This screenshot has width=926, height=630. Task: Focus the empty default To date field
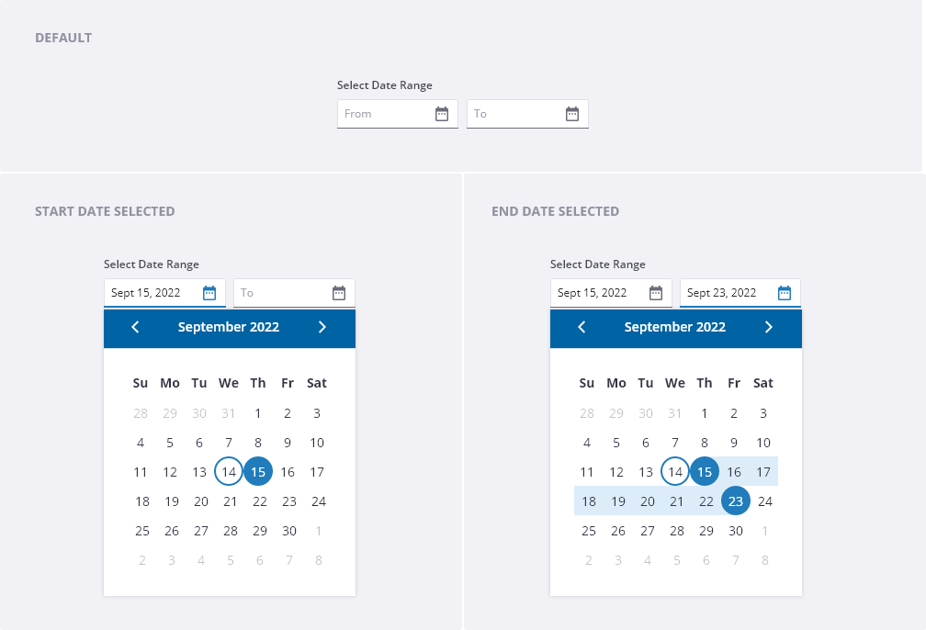pos(515,114)
